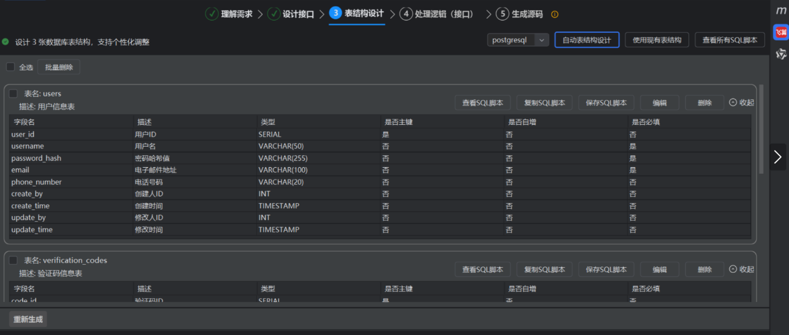Edit the users table
The image size is (789, 335).
pos(660,103)
